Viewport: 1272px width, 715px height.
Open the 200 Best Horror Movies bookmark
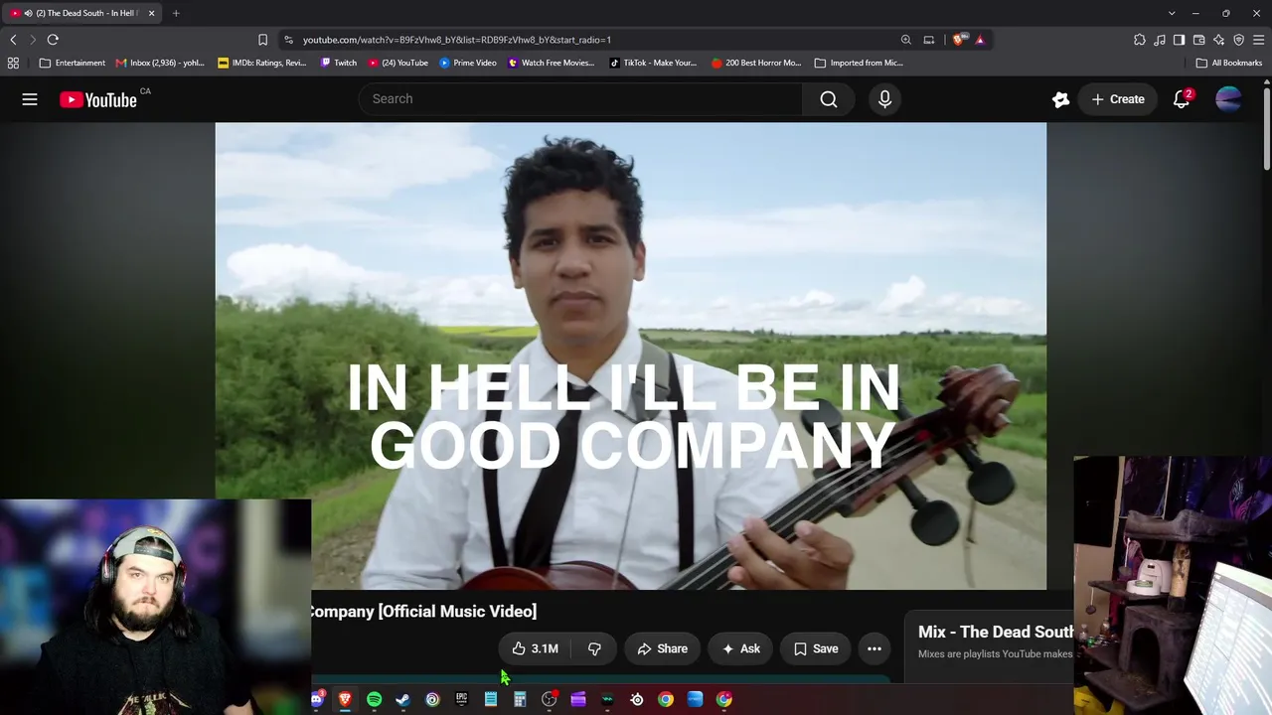(756, 63)
